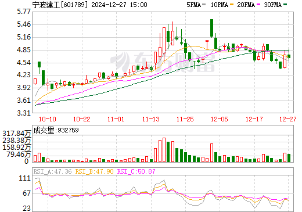Click the 5PMA legend label
The width and height of the screenshot is (302, 212).
[193, 5]
